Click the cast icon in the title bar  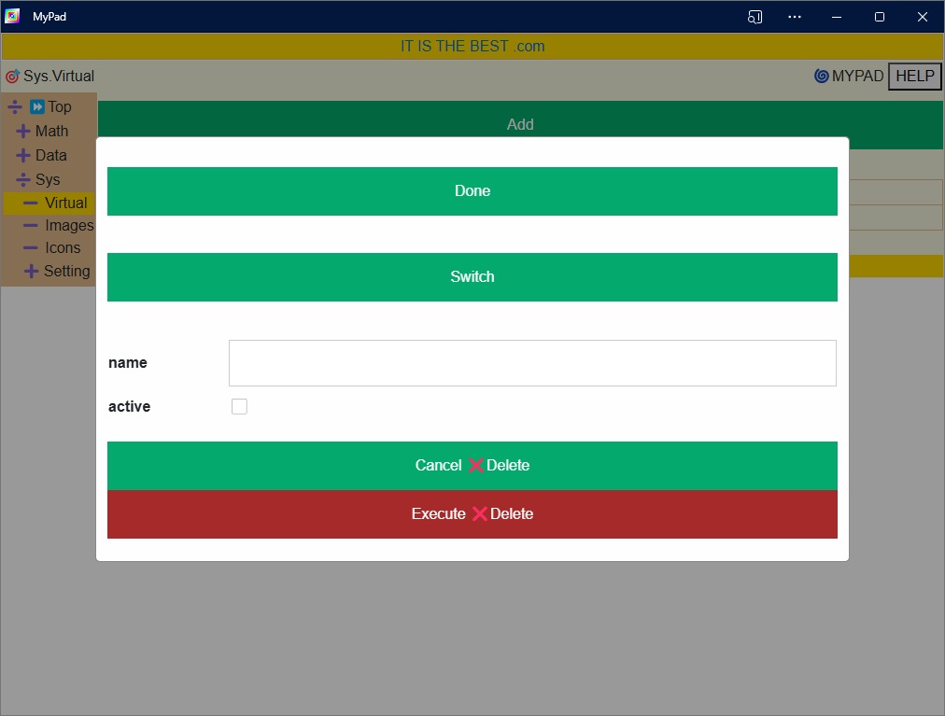[x=755, y=17]
